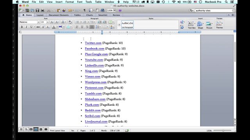250x140 pixels.
Task: Toggle Justify text alignment
Action: [92, 27]
